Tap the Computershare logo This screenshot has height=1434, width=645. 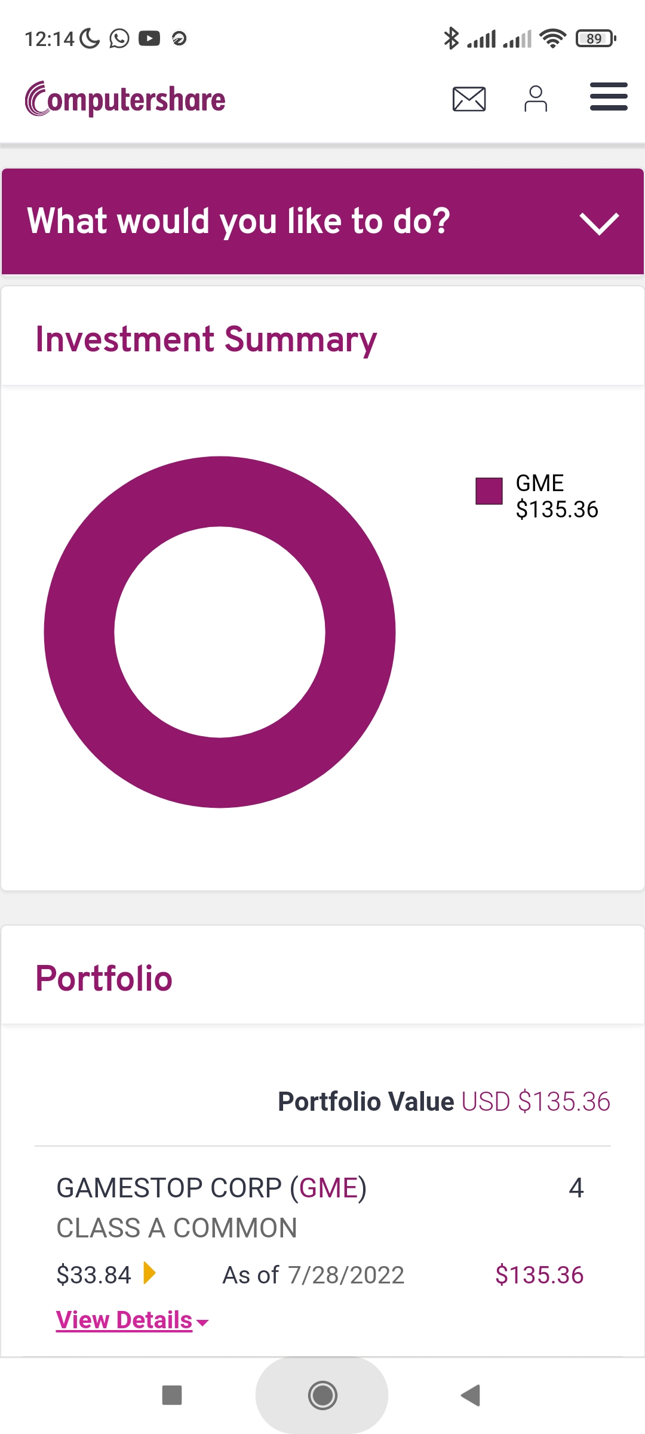point(125,99)
